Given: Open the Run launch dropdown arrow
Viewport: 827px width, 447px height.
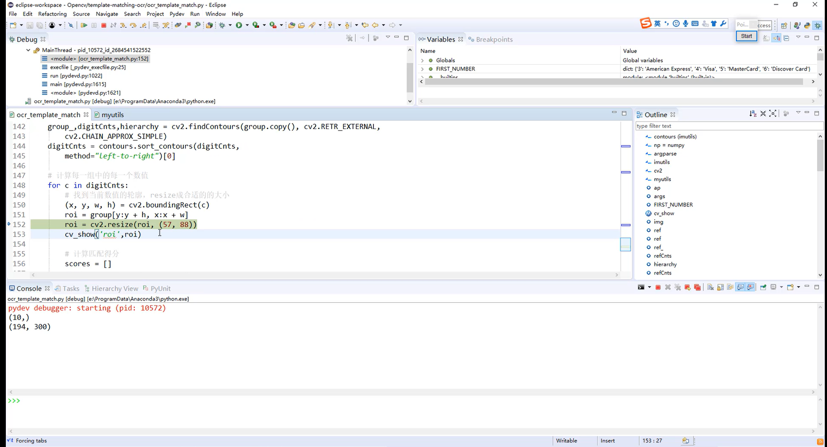Looking at the screenshot, I should click(247, 25).
